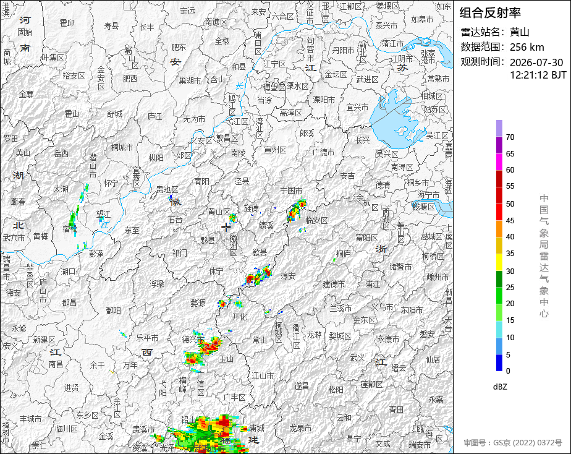Pick the yellow 30 dBZ legend color
This screenshot has width=571, height=454.
[499, 262]
